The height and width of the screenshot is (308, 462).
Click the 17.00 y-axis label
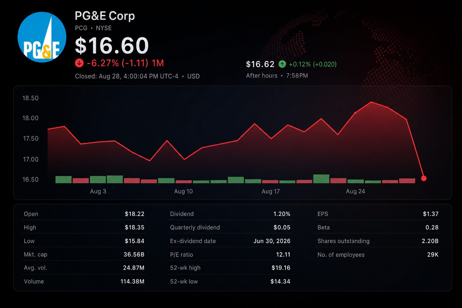coord(31,159)
